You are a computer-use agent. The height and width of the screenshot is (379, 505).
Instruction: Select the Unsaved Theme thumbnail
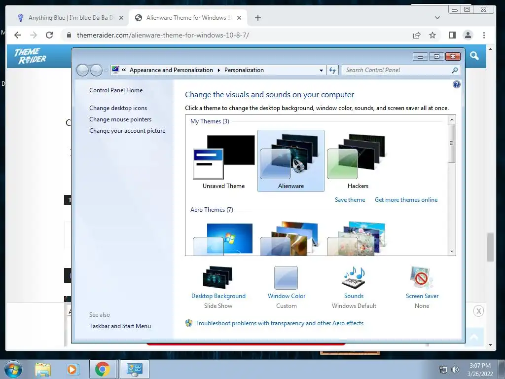click(x=224, y=161)
